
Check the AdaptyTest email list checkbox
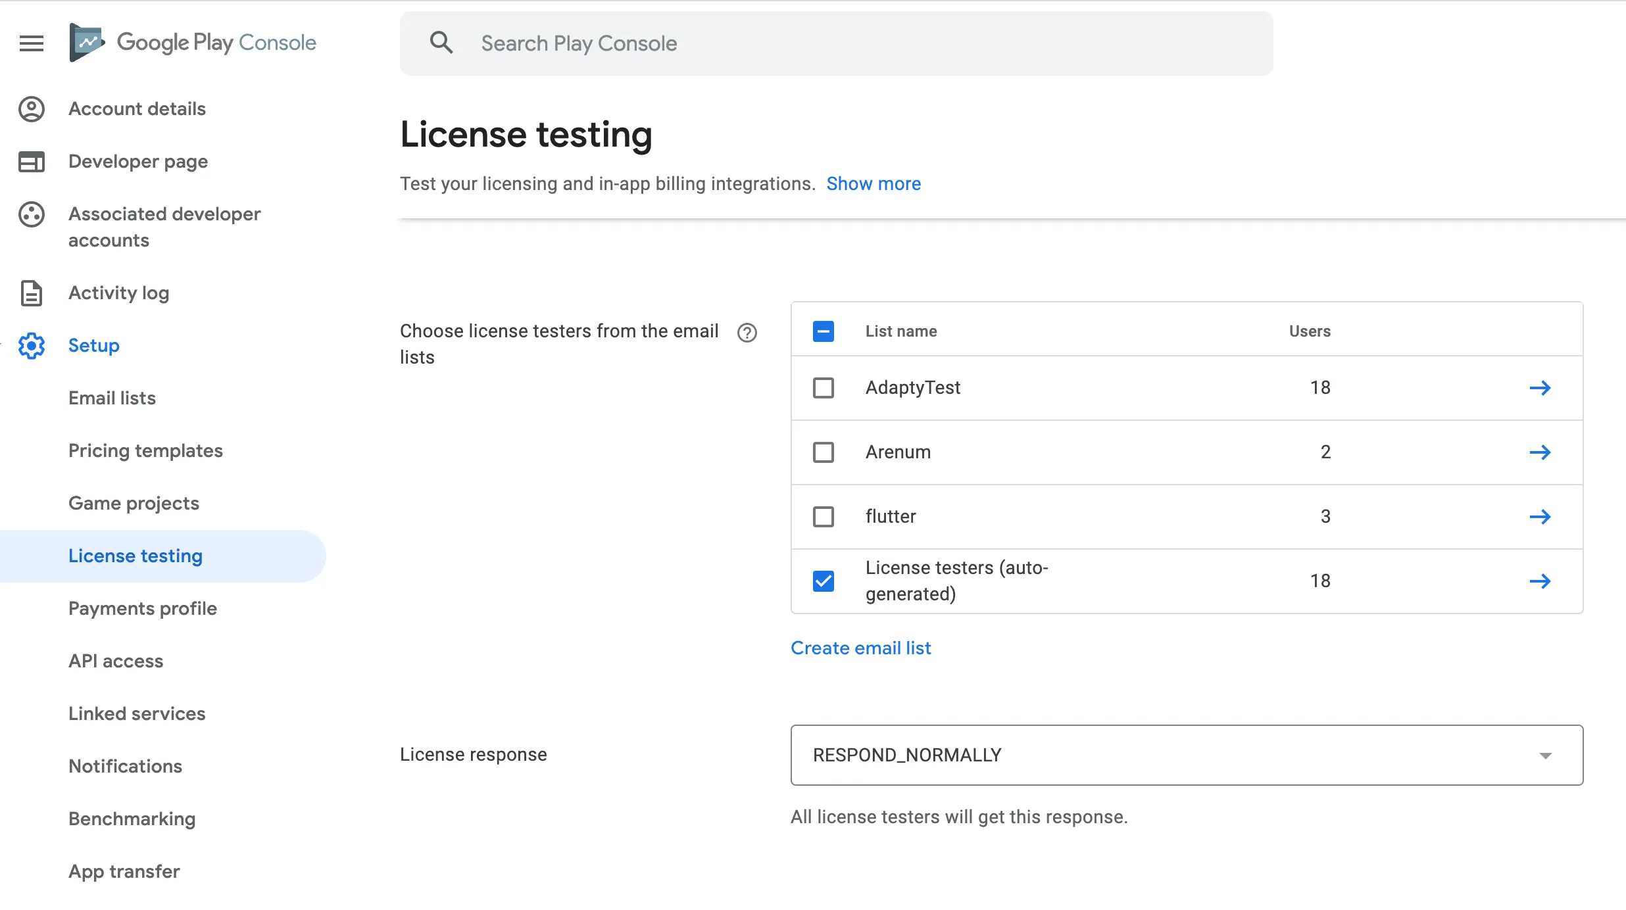(823, 388)
